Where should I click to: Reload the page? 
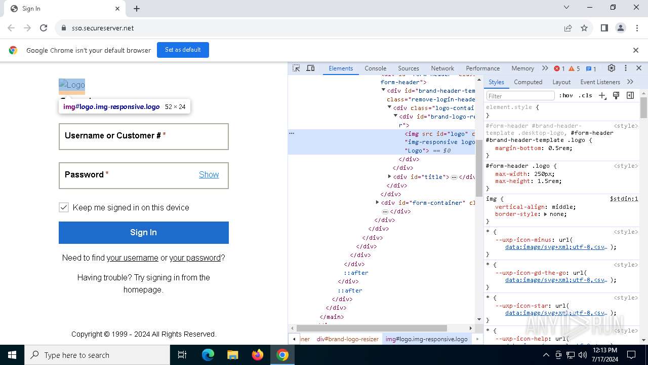(44, 28)
